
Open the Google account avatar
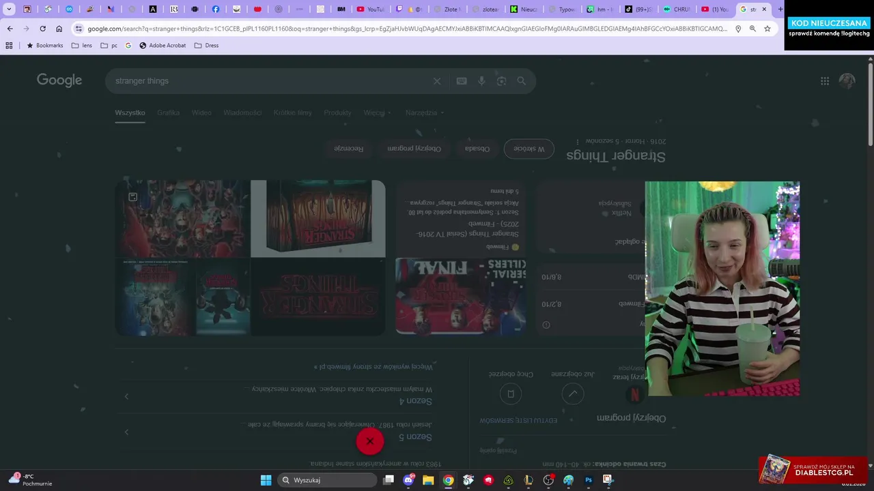(x=847, y=80)
